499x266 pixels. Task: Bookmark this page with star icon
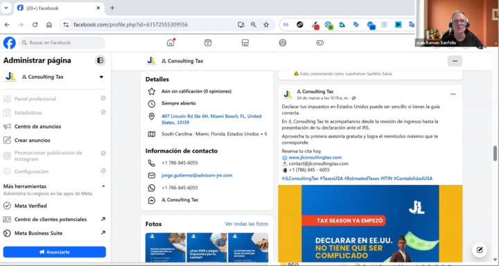coord(266,25)
